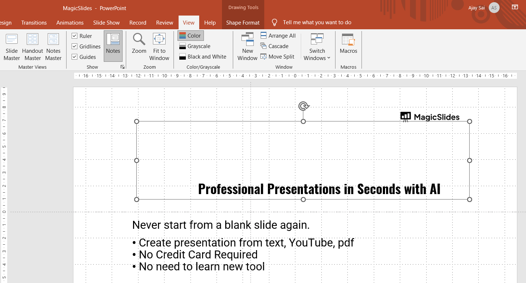Open the Shape Format tab

pos(243,22)
